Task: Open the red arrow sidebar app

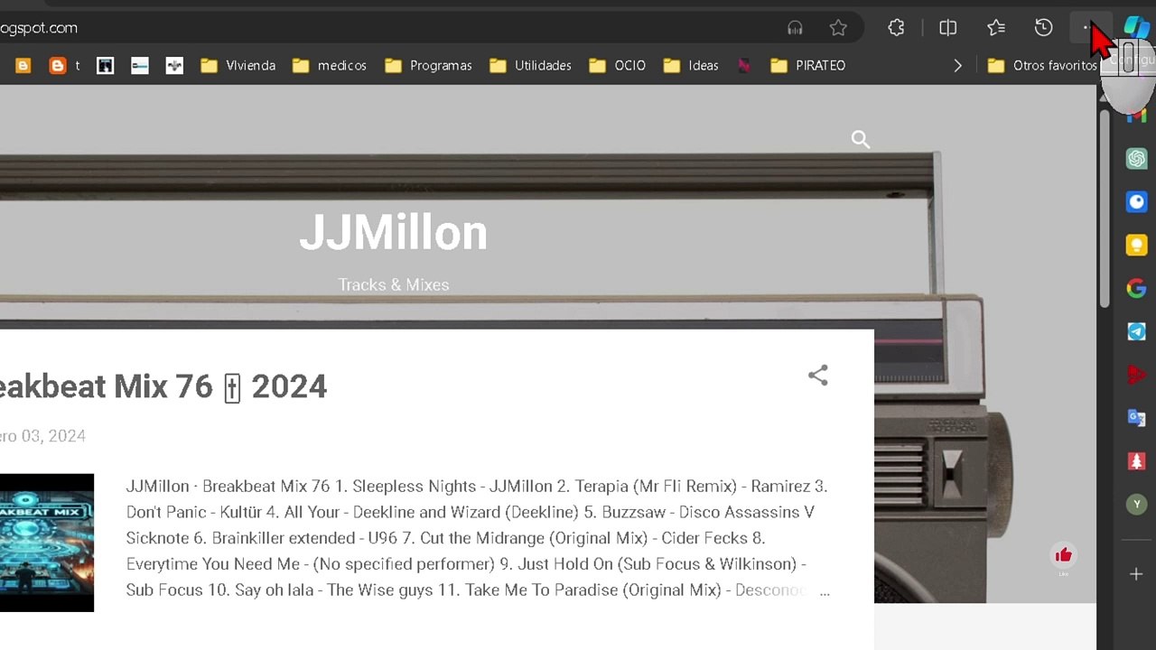Action: pyautogui.click(x=1137, y=375)
